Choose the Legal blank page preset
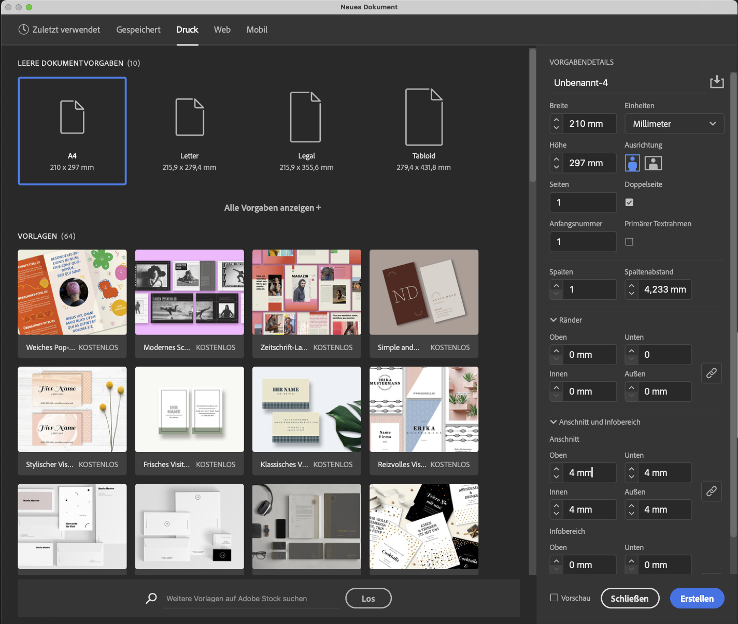Viewport: 738px width, 624px height. pos(306,130)
